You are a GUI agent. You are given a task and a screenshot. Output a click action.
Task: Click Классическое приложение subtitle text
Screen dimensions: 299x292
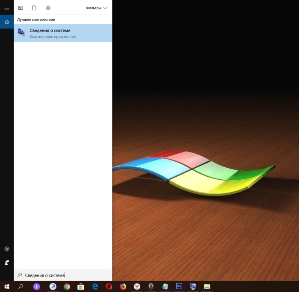pos(53,37)
